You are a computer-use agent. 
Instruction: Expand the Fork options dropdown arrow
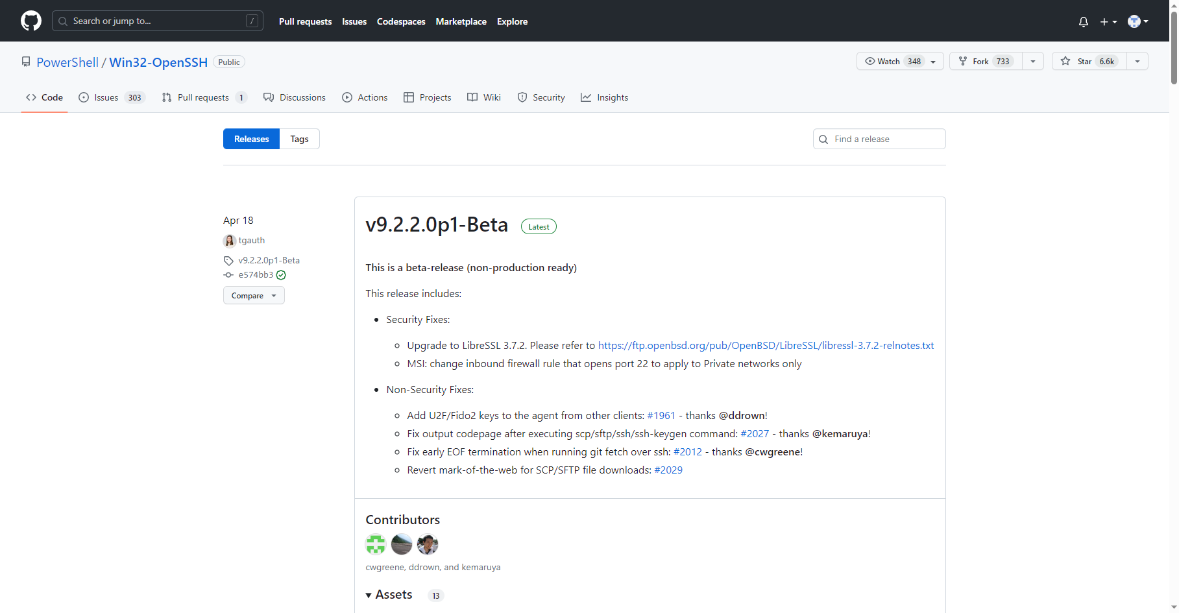click(x=1033, y=61)
